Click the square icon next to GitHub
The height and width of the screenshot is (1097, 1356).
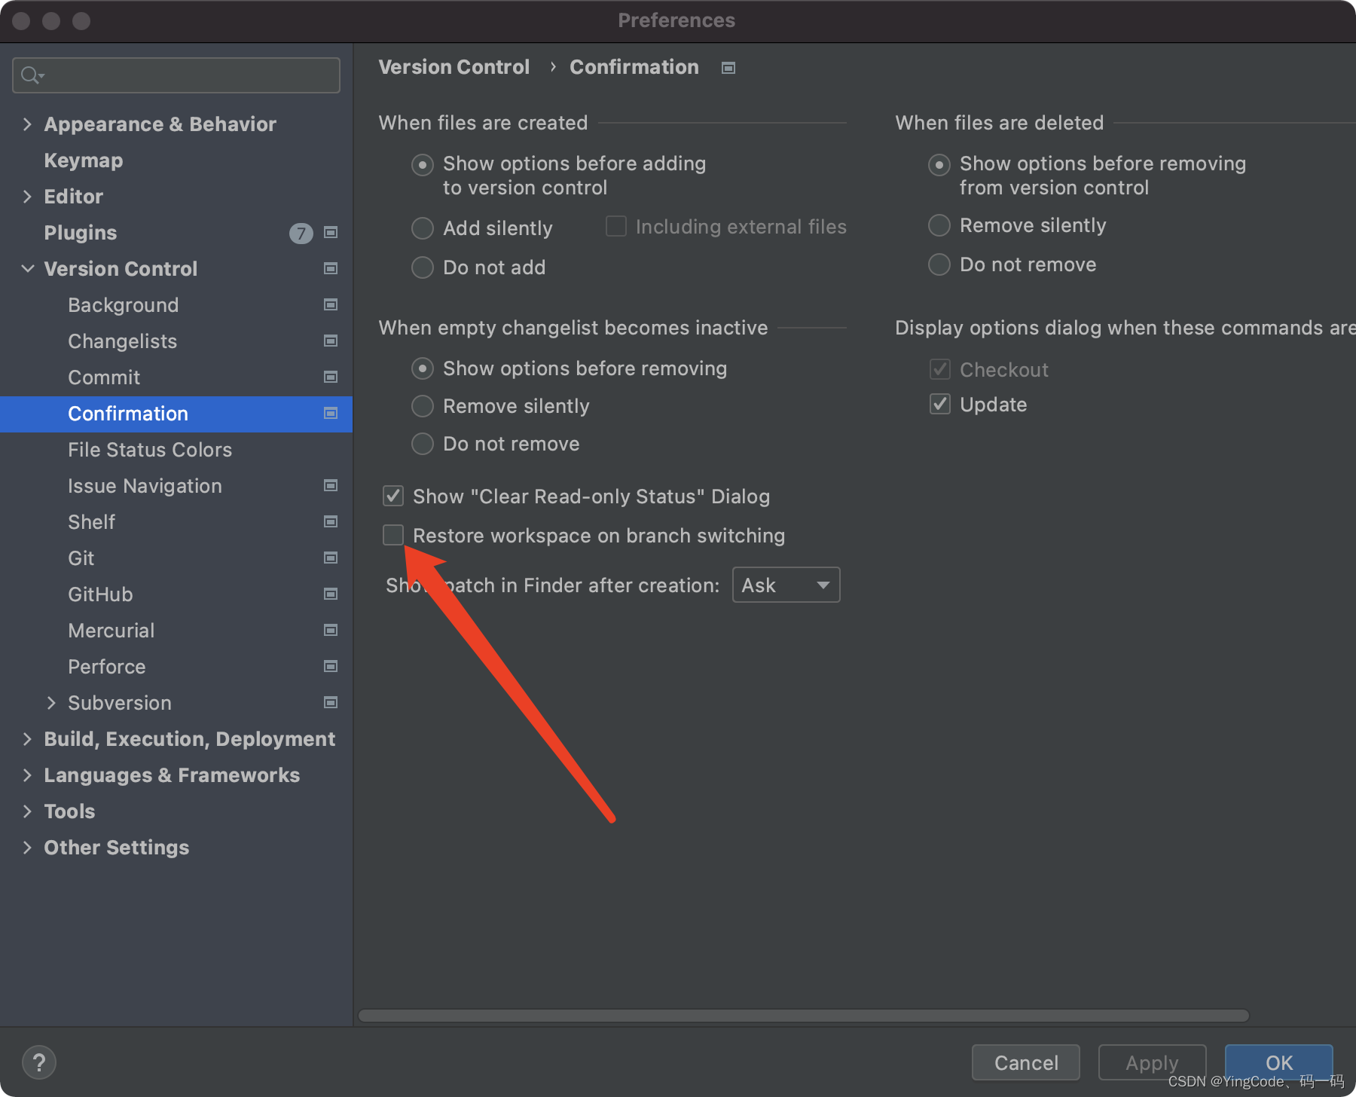(x=331, y=594)
